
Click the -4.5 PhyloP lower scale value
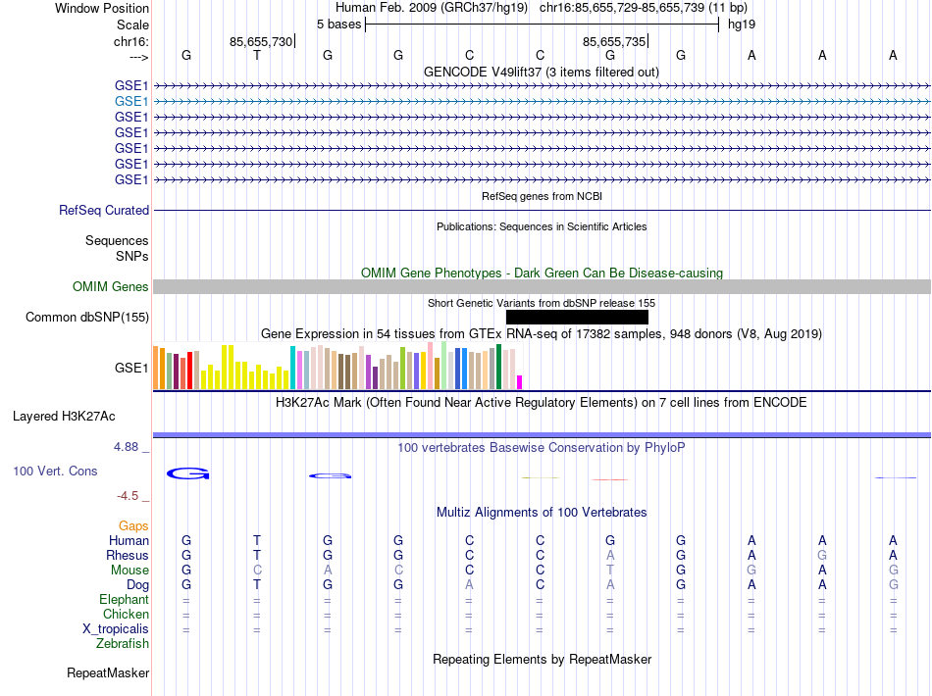[x=128, y=496]
